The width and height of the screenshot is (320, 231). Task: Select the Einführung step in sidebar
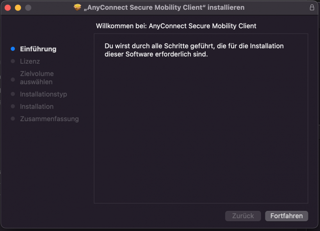click(x=38, y=49)
